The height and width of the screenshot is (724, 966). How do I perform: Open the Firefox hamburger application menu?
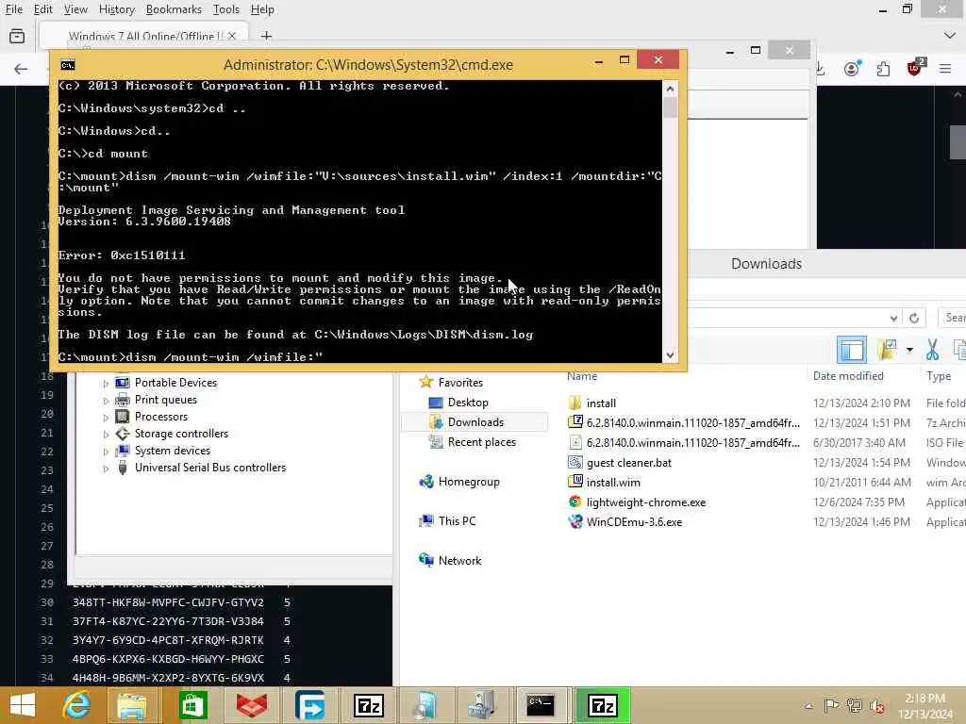tap(945, 69)
